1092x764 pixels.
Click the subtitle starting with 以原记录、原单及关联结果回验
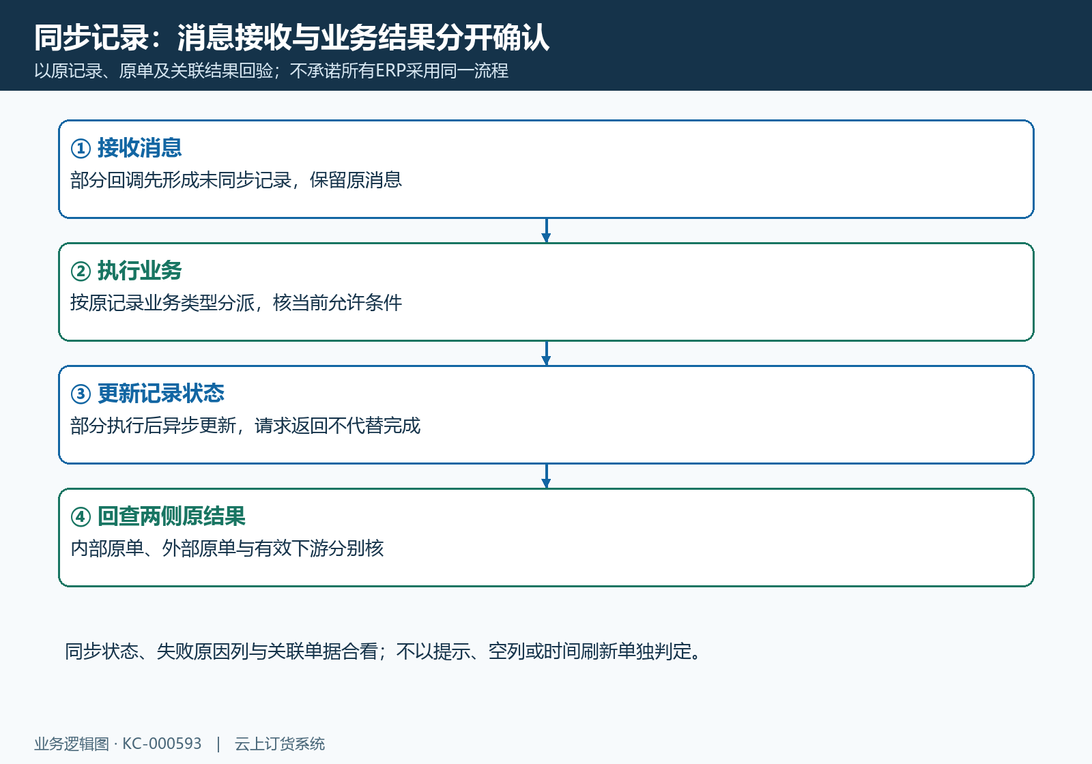tap(271, 71)
